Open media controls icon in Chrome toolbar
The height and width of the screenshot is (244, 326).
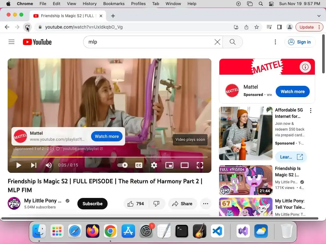(269, 27)
